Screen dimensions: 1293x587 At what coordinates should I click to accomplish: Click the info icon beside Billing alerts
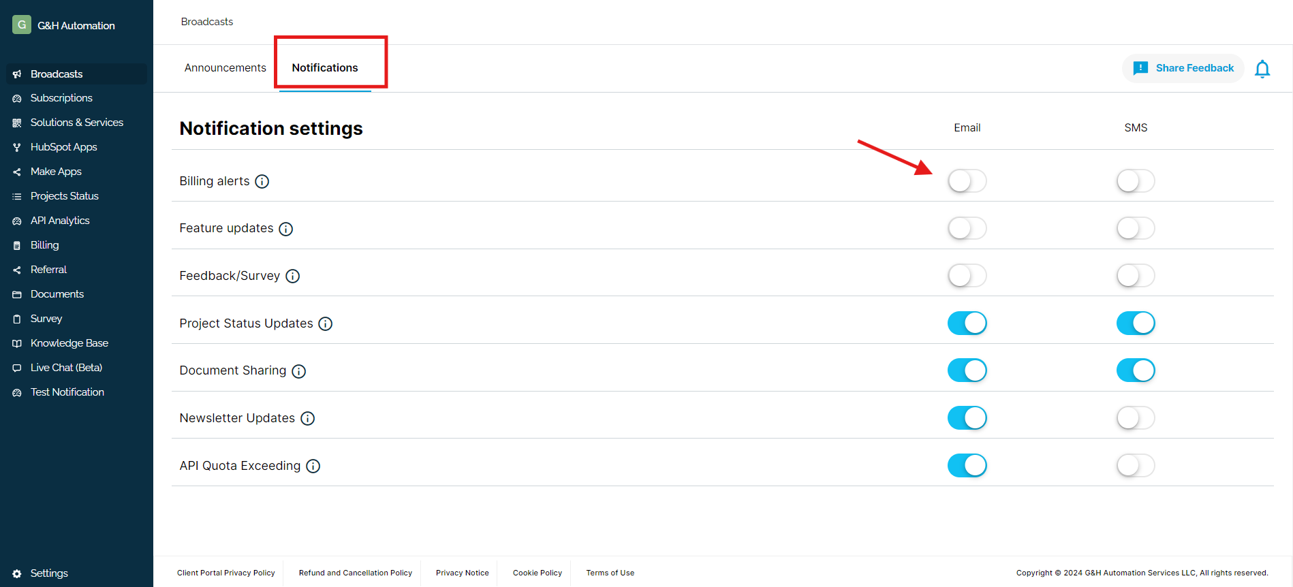[x=262, y=181]
